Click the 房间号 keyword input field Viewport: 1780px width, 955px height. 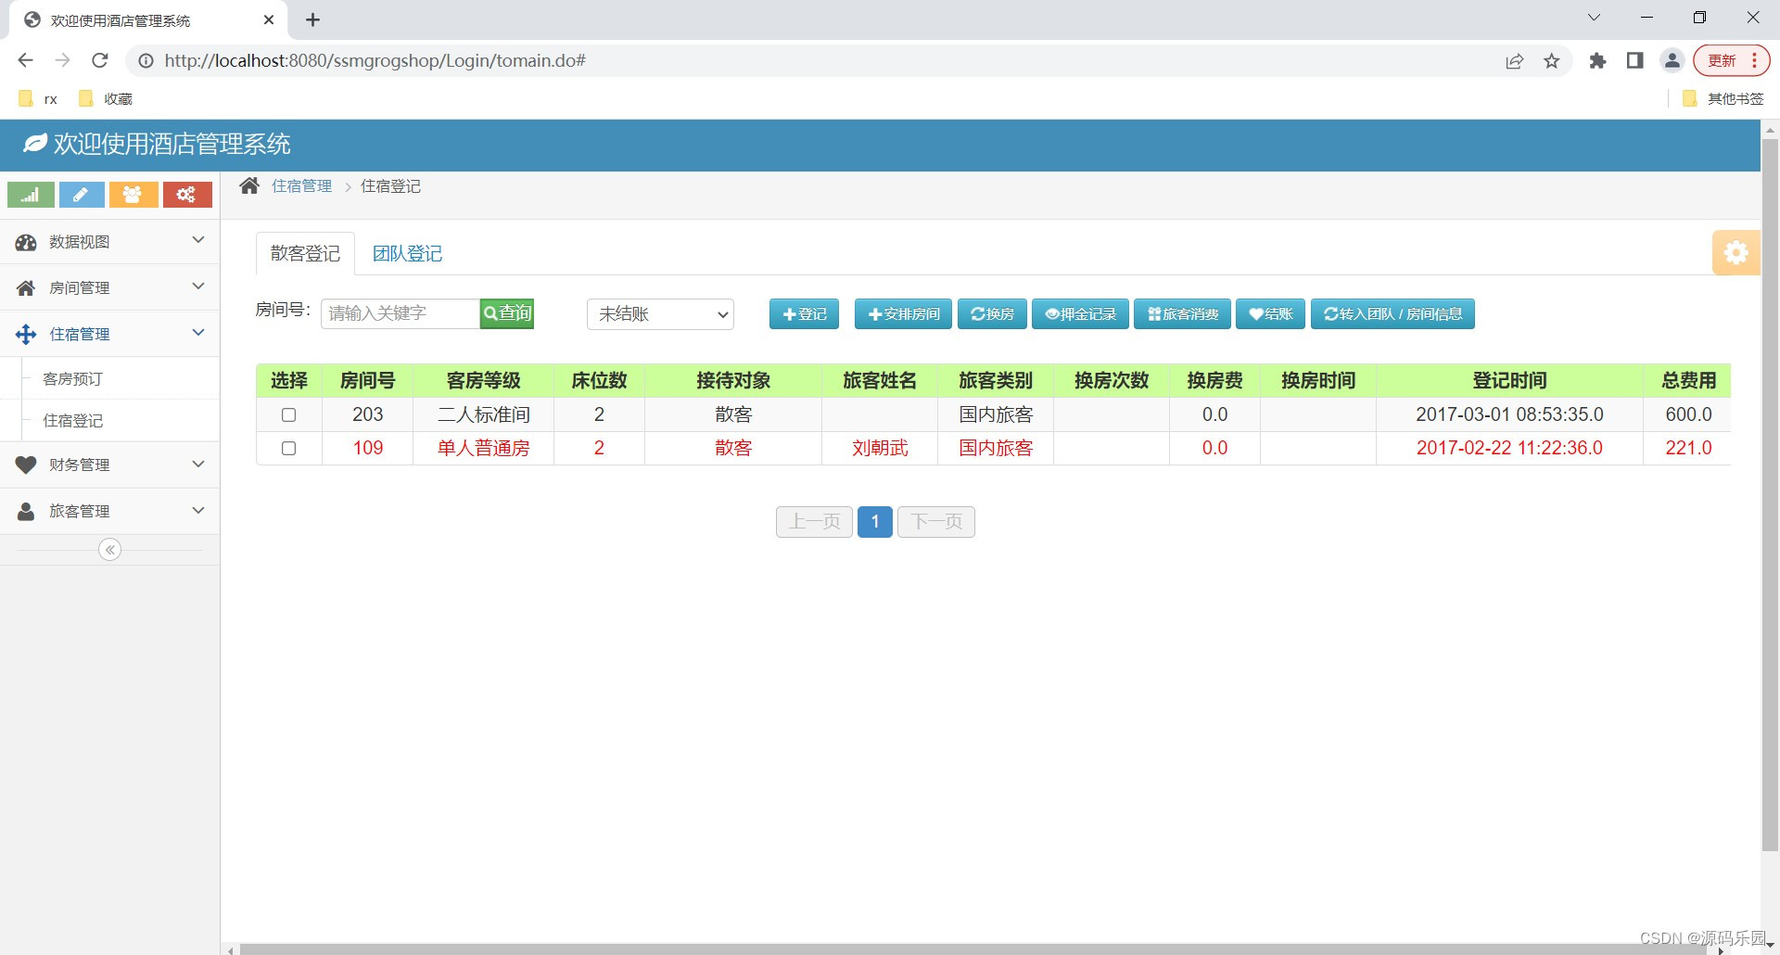(x=399, y=313)
